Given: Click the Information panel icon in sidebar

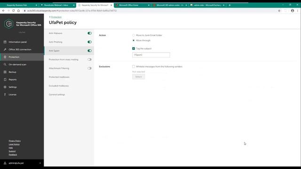Looking at the screenshot, I should [x=5, y=42].
